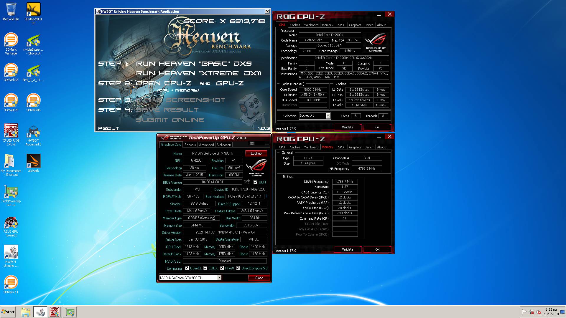Image resolution: width=566 pixels, height=318 pixels.
Task: Toggle the OpenCL checkbox
Action: pyautogui.click(x=187, y=268)
